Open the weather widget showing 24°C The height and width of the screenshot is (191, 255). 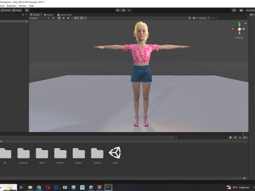click(x=238, y=187)
